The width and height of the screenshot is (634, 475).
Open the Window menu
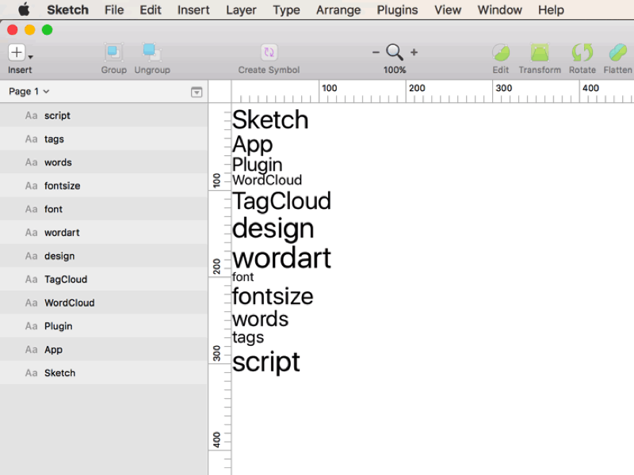pos(500,9)
